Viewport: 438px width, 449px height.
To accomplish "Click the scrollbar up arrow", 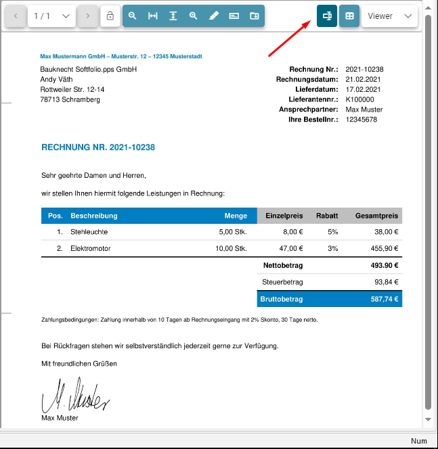I will pos(428,7).
